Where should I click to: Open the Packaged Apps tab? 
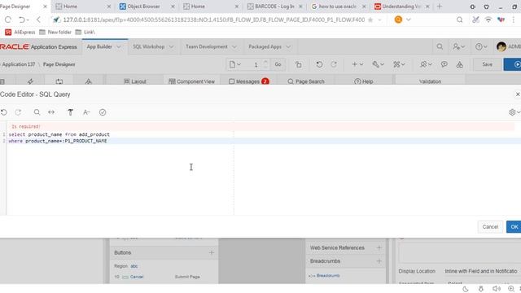click(x=265, y=47)
